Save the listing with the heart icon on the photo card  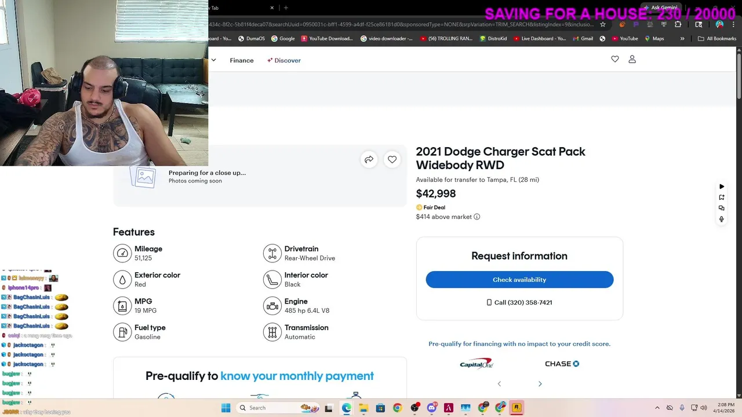click(392, 159)
